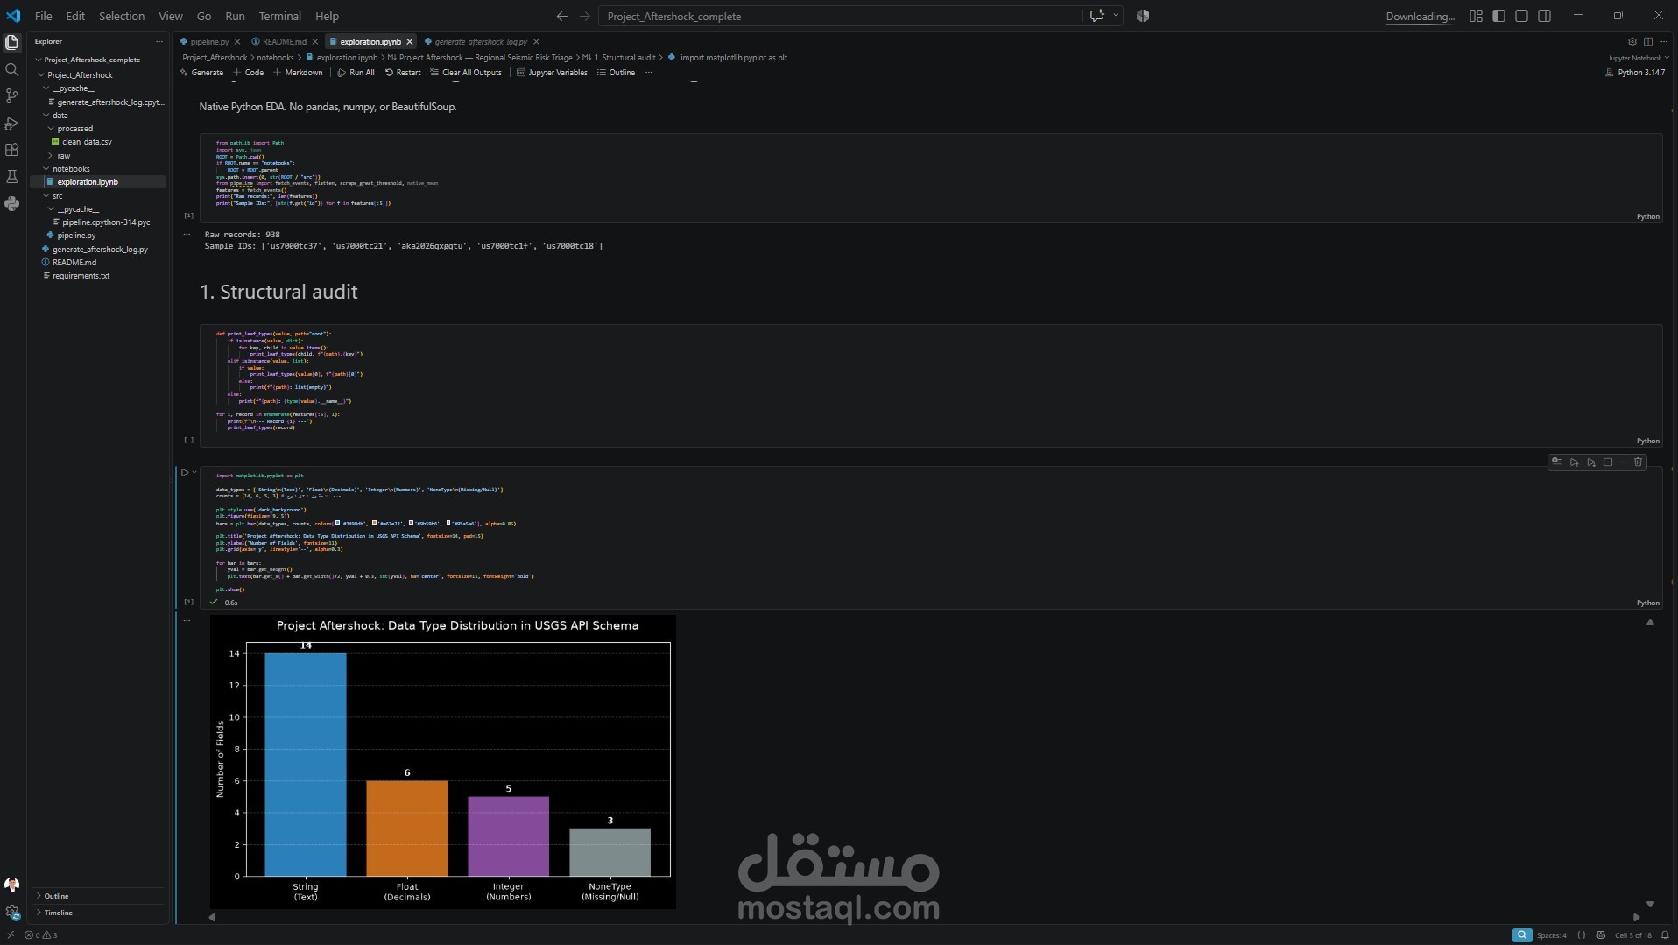This screenshot has height=945, width=1678.
Task: Switch to the pipeline.py tab
Action: (x=210, y=41)
